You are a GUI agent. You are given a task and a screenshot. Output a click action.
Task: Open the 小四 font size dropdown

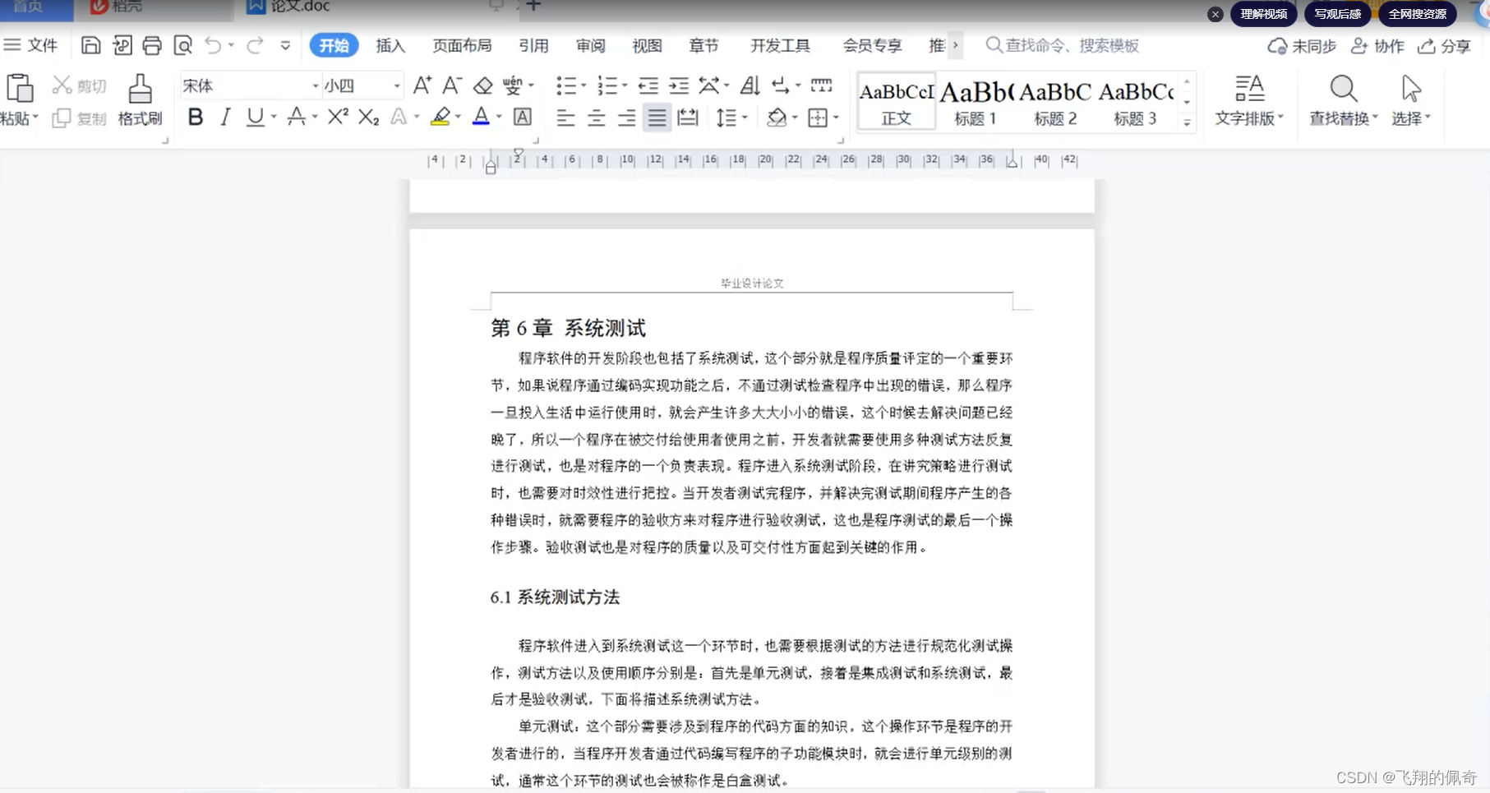(397, 86)
